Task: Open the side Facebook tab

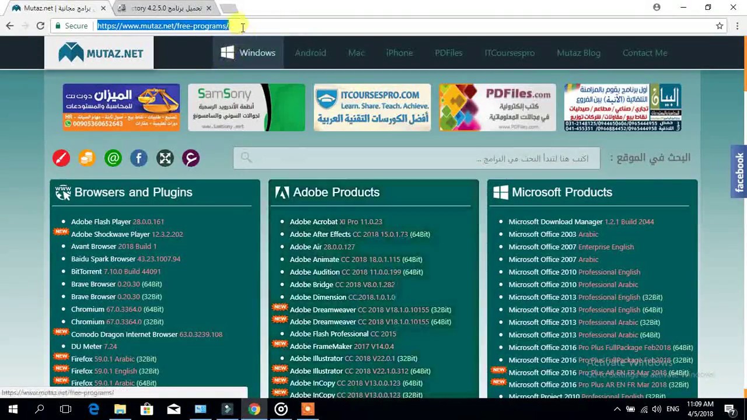Action: pos(739,171)
